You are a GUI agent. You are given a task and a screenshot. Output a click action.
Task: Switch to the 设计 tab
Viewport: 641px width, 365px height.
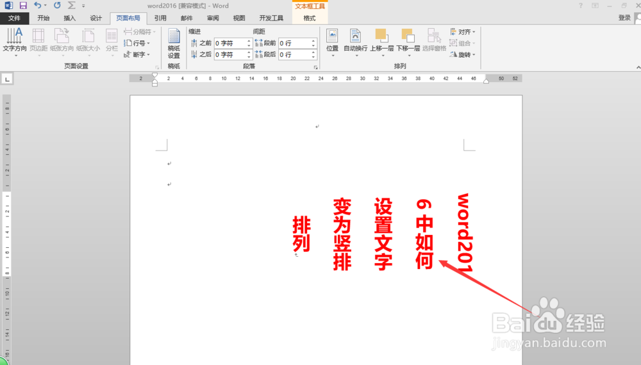[x=96, y=18]
